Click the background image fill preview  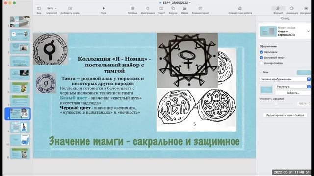click(266, 89)
